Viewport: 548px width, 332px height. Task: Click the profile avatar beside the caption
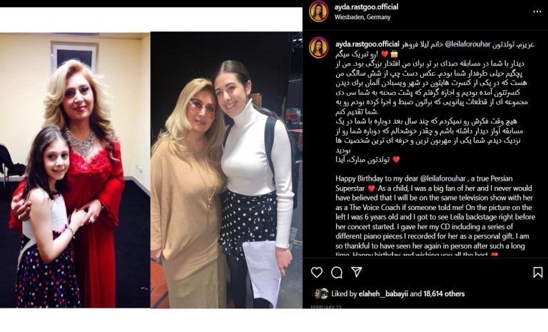click(x=318, y=48)
